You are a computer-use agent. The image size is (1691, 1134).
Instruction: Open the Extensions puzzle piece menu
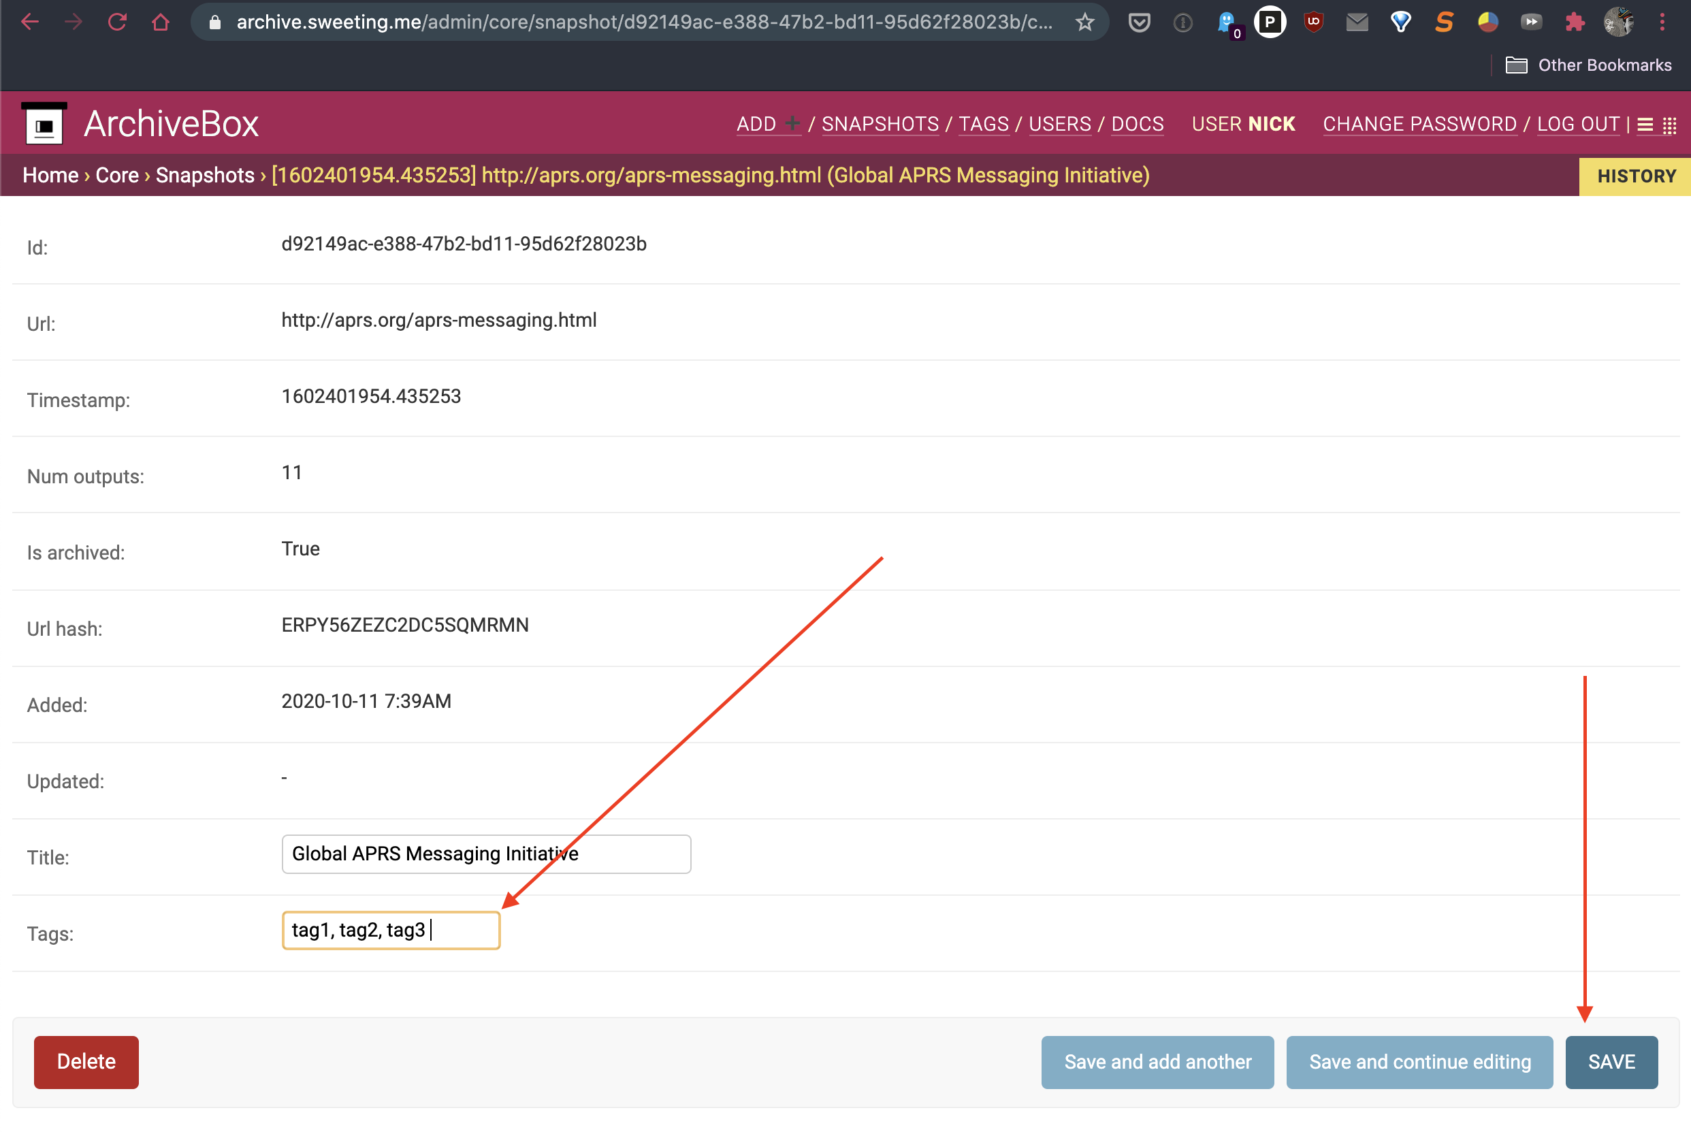(1575, 22)
